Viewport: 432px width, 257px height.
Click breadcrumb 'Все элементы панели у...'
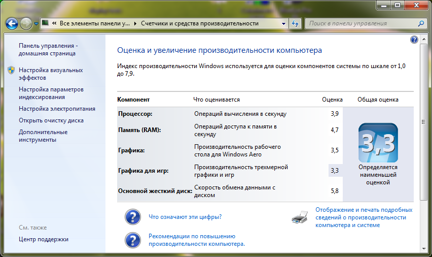tap(95, 23)
